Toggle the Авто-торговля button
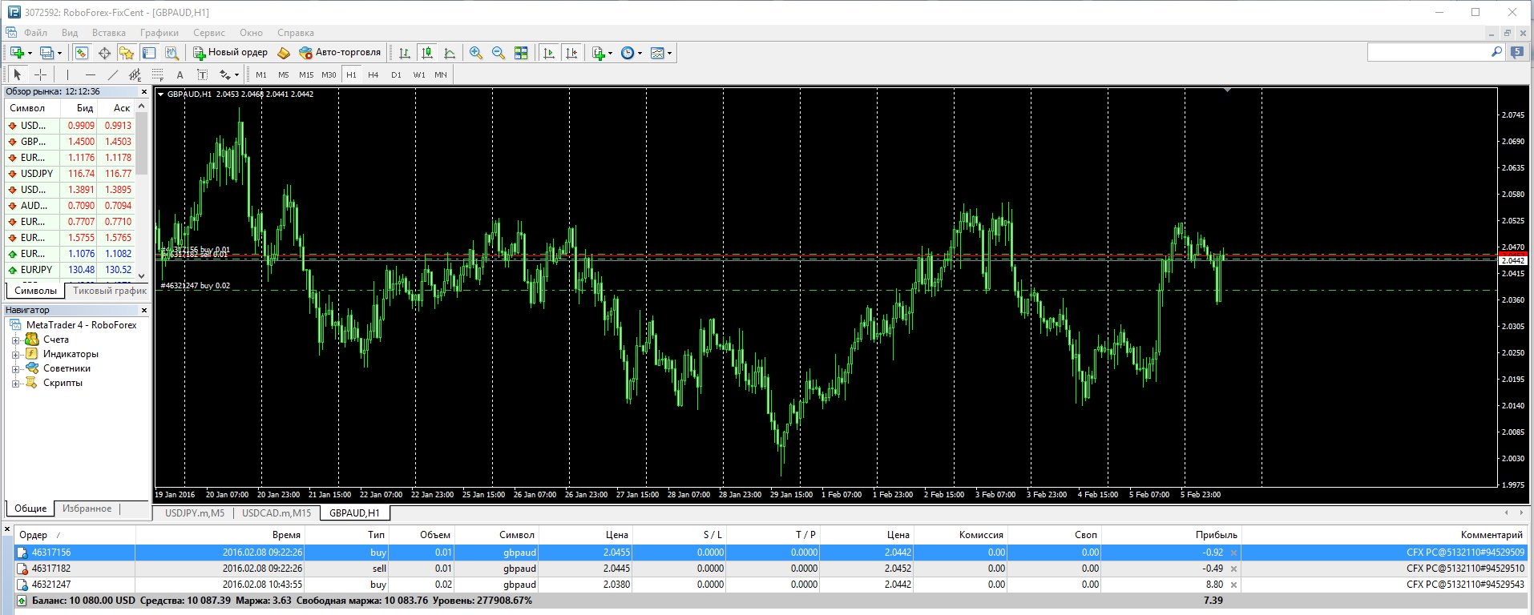 tap(340, 53)
